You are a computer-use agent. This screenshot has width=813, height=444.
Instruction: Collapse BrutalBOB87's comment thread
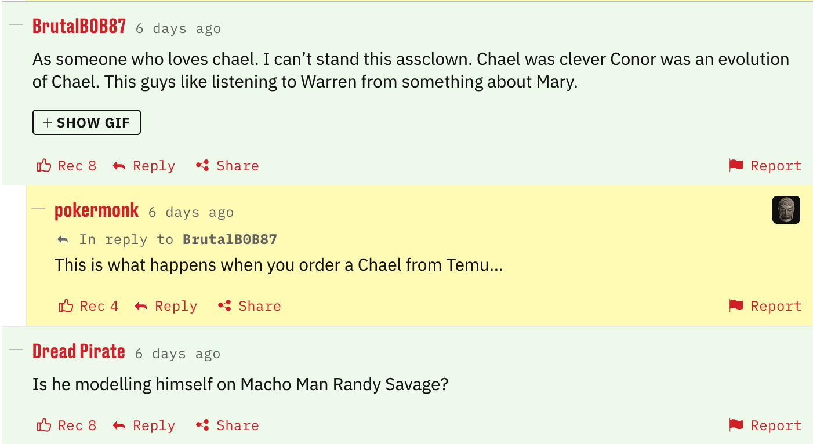(x=17, y=25)
